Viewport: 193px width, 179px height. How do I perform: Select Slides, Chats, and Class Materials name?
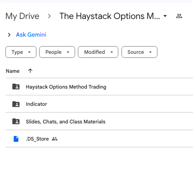66,122
